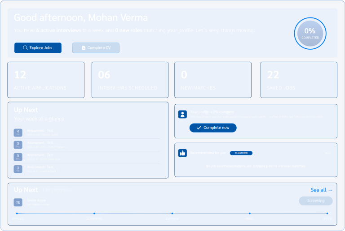Select the Assessment row for Prompt Engineer 2
This screenshot has height=231, width=345.
86,145
